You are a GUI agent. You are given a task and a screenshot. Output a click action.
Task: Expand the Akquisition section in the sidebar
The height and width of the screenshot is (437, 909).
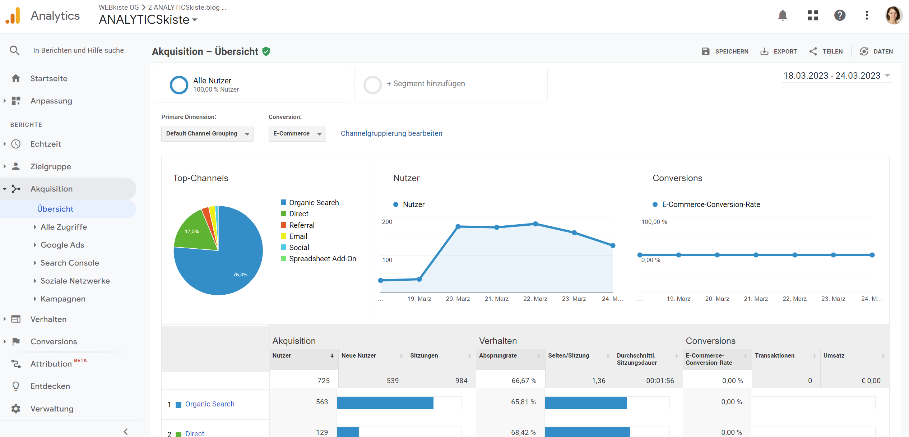coord(51,188)
